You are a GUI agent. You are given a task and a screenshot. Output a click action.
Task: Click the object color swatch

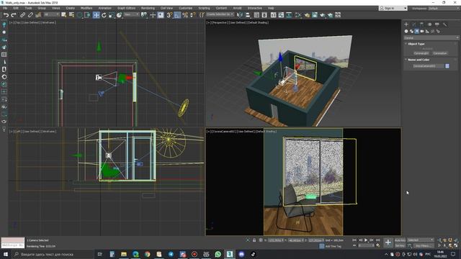click(x=447, y=66)
